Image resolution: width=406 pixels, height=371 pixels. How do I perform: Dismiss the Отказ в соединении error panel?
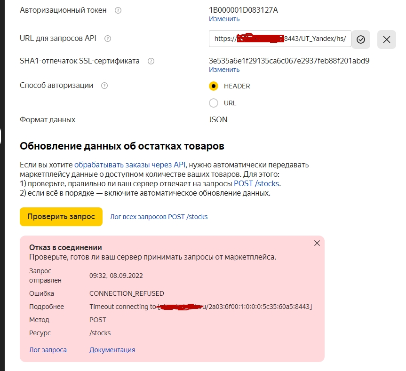coord(317,243)
